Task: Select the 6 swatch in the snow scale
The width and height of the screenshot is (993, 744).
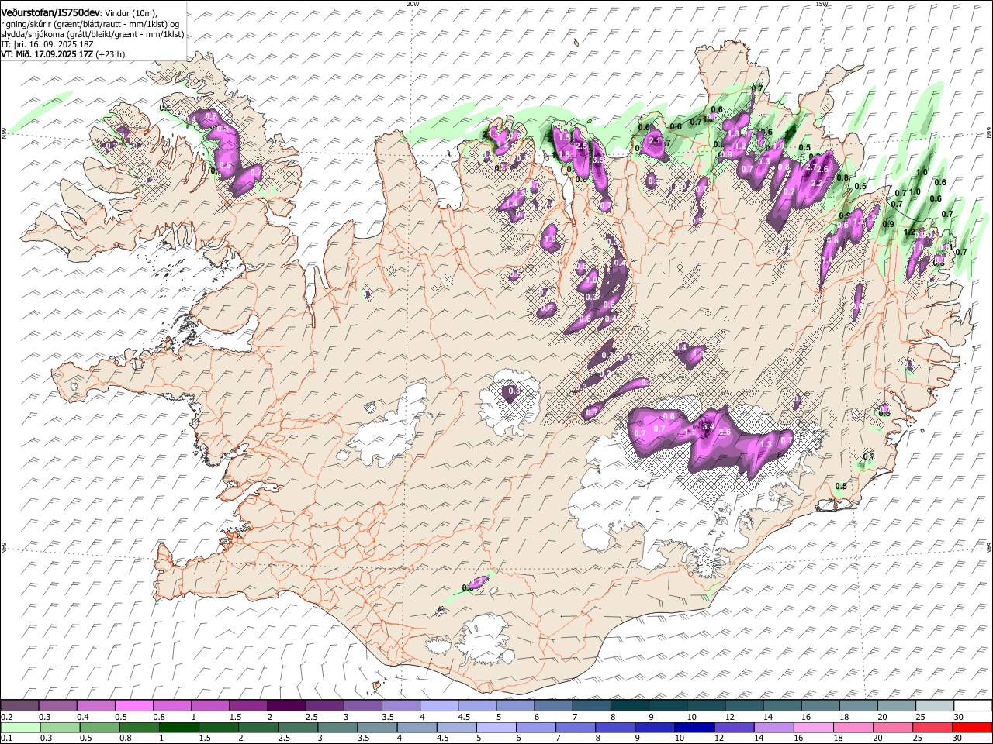Action: (553, 706)
